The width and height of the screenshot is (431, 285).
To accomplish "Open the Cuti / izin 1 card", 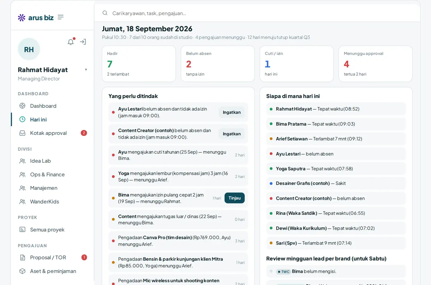I will pos(296,64).
